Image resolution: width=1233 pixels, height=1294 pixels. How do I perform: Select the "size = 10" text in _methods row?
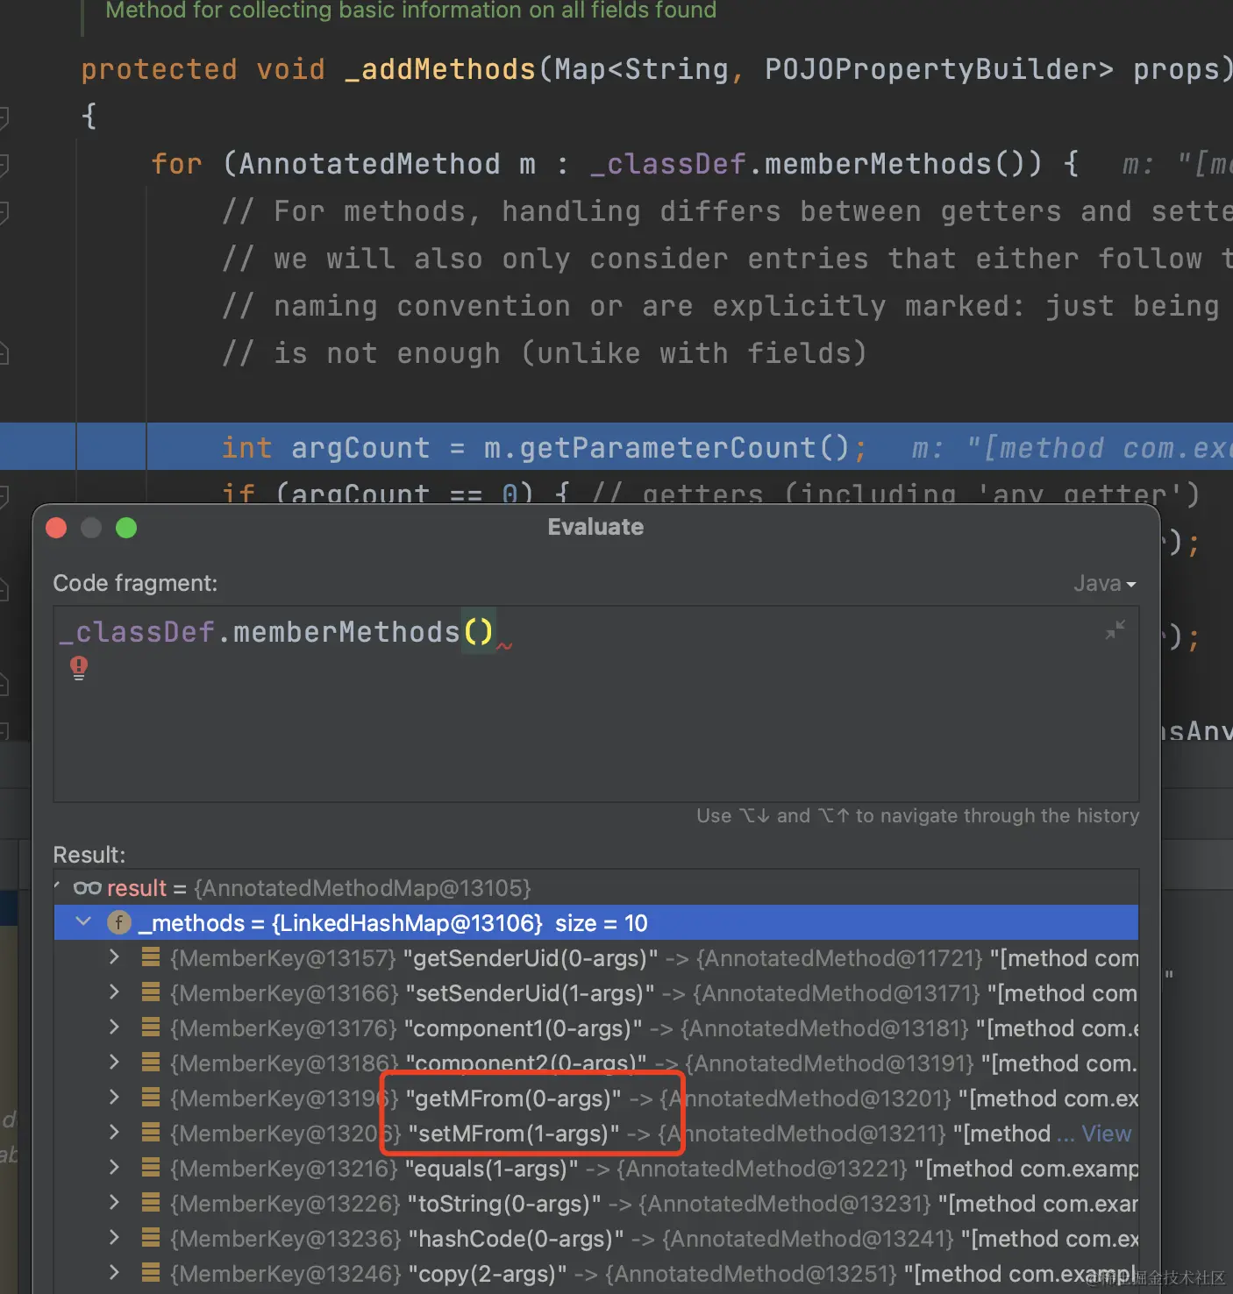pyautogui.click(x=601, y=923)
